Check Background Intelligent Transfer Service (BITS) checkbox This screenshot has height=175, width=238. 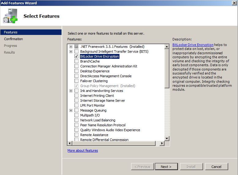pyautogui.click(x=77, y=51)
